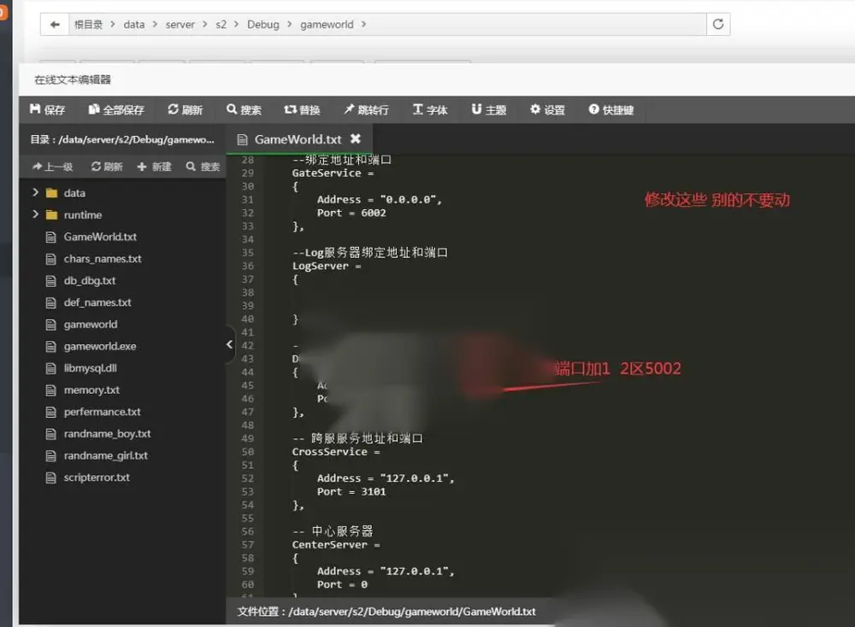Screen dimensions: 855x627
Task: Open the 主题 theme menu
Action: point(488,110)
